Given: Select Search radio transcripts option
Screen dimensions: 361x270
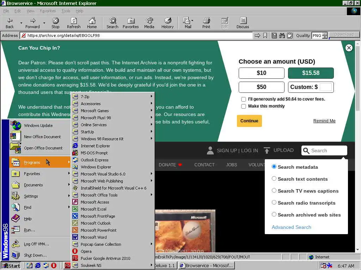Looking at the screenshot, I should 274,202.
